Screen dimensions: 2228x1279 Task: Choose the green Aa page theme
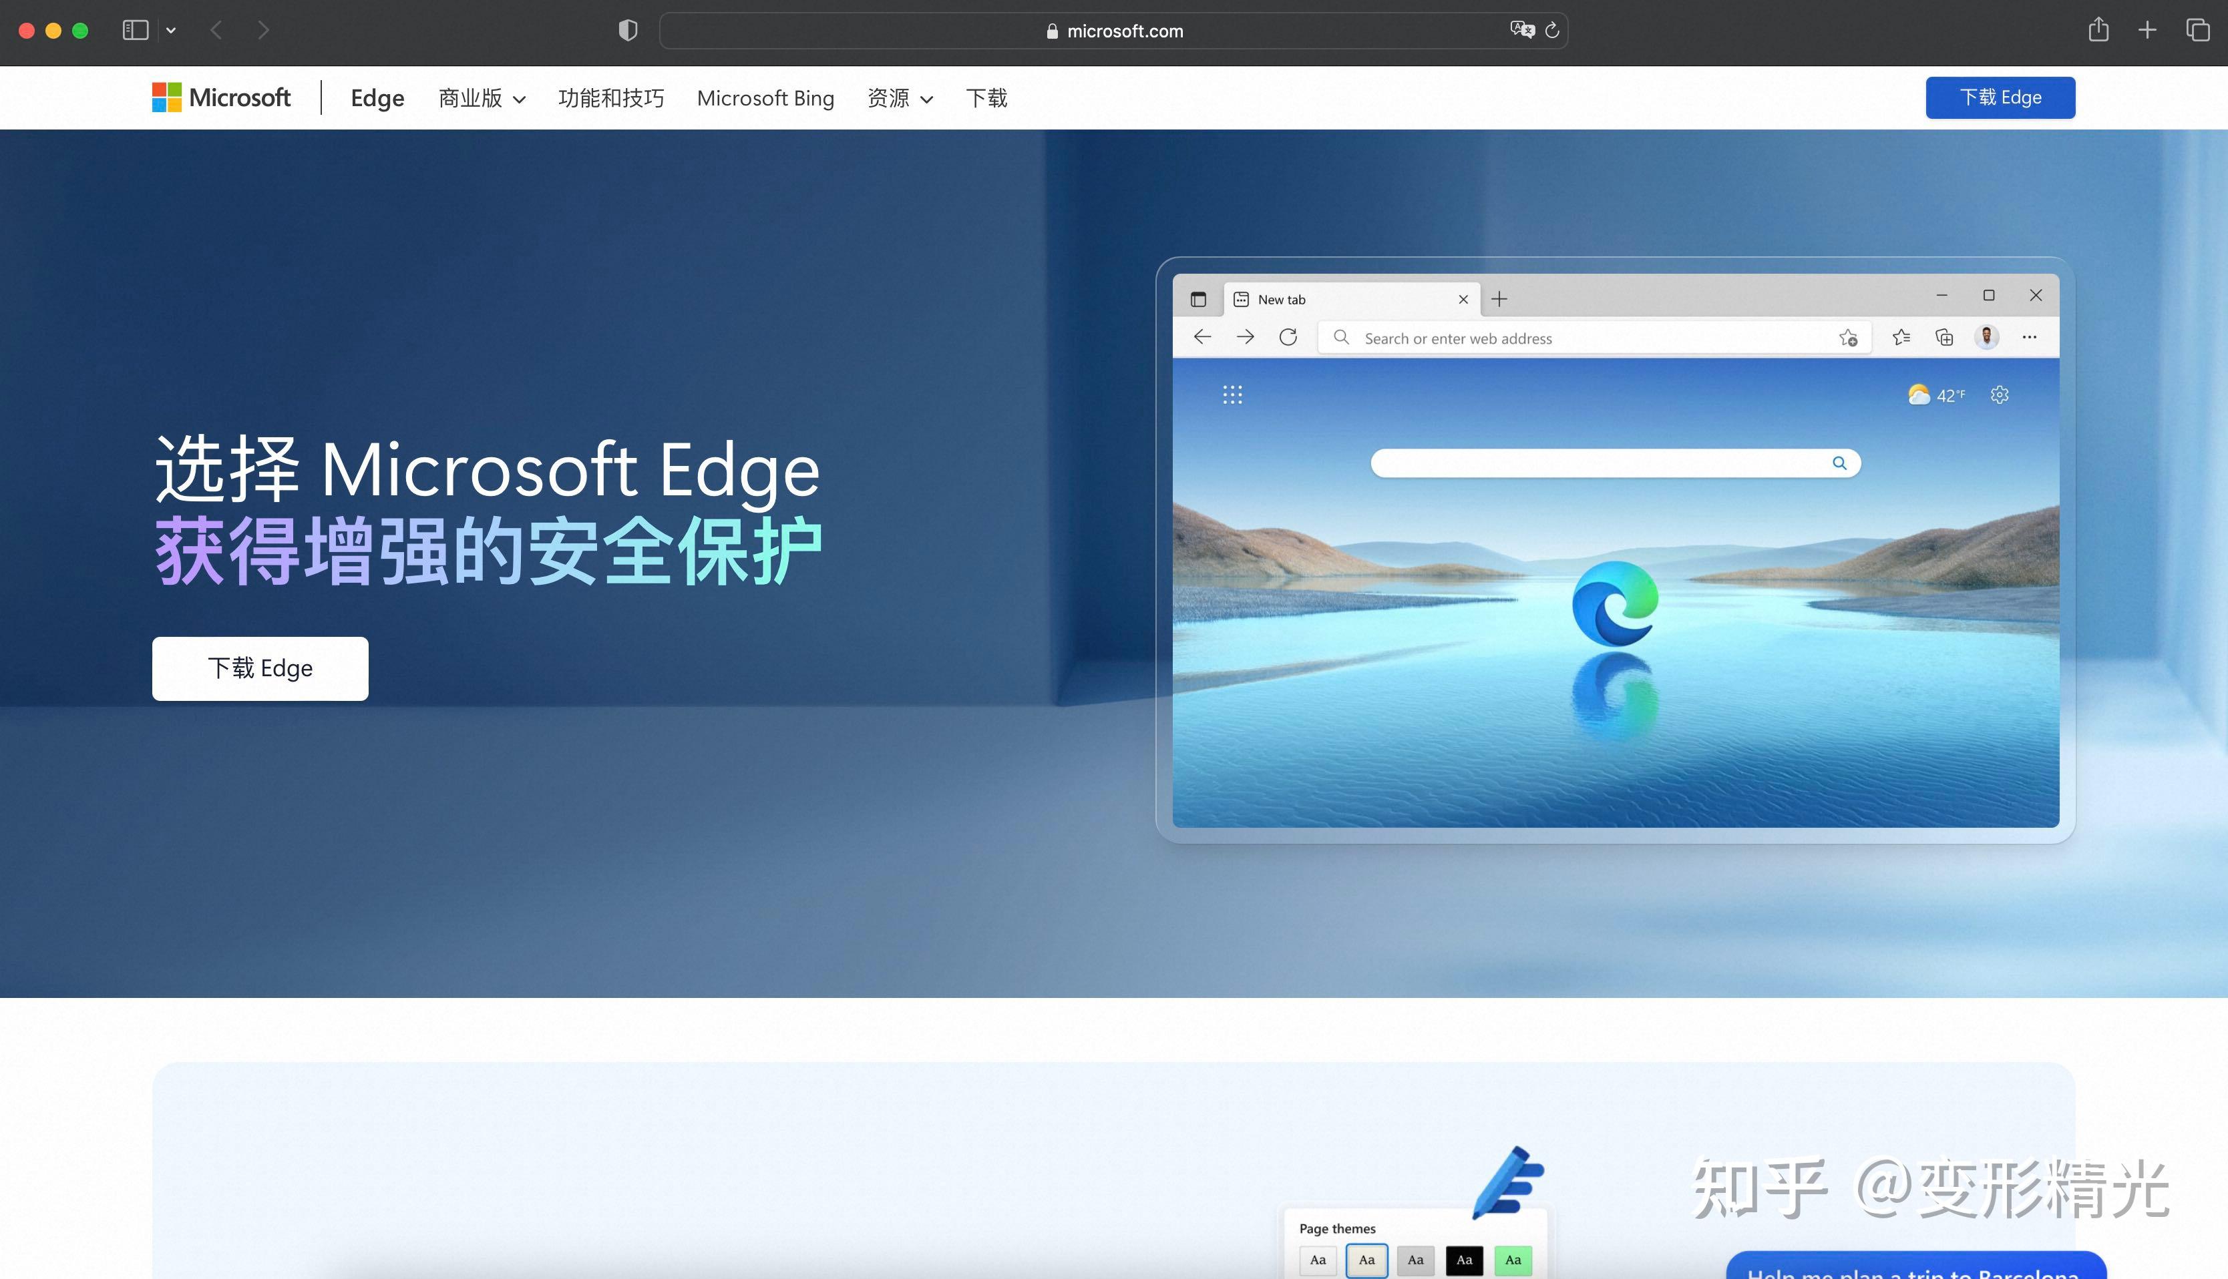pos(1513,1260)
